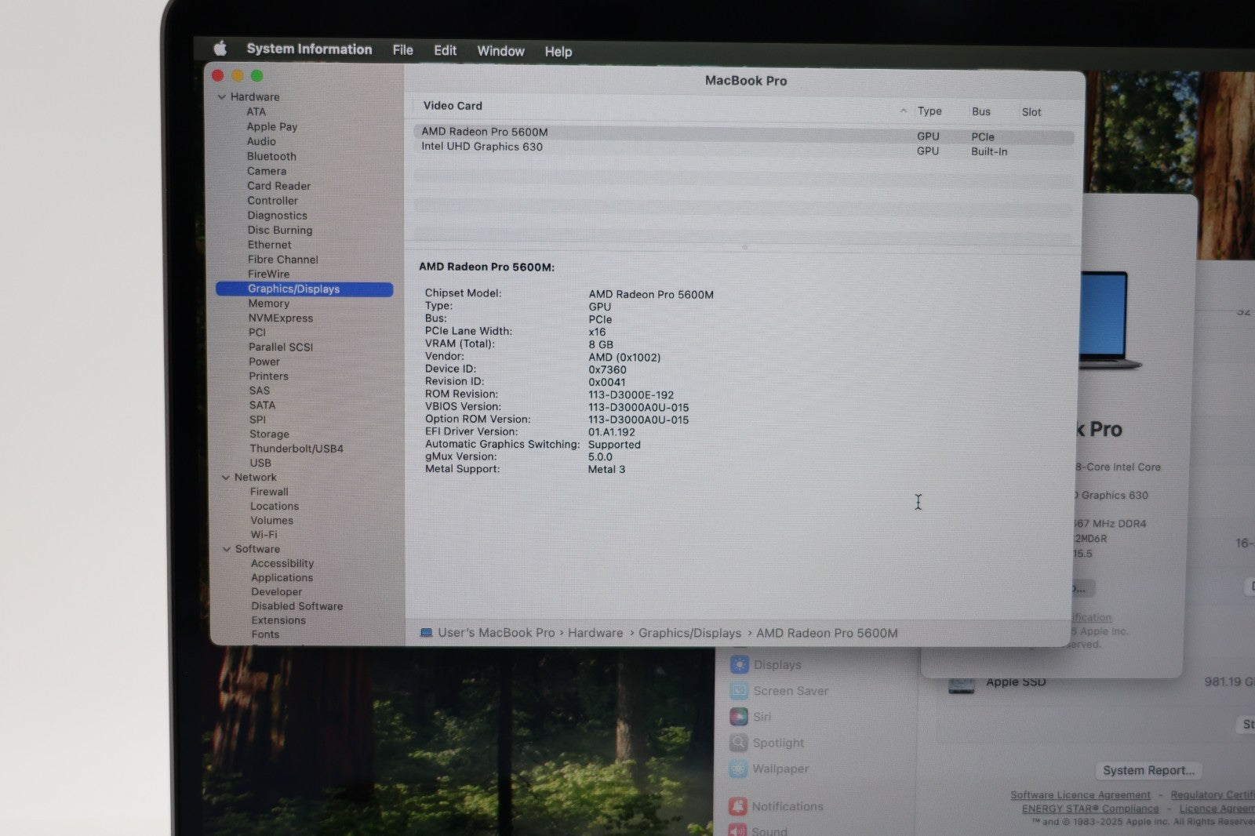1255x836 pixels.
Task: Select Thunderbolt/USB4 in the sidebar
Action: click(x=296, y=449)
